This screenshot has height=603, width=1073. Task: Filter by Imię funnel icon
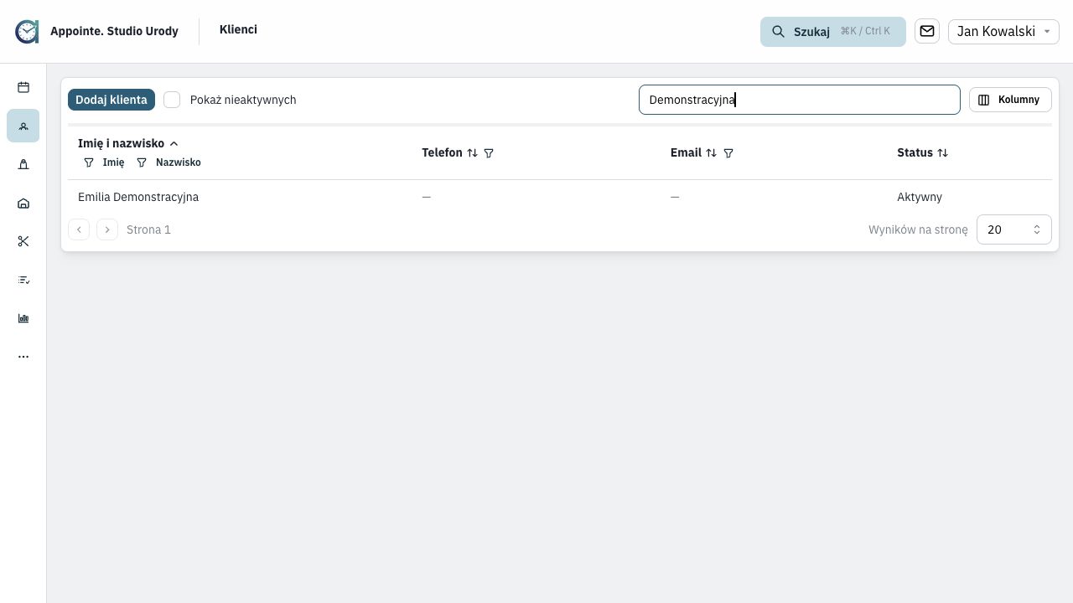[x=89, y=162]
